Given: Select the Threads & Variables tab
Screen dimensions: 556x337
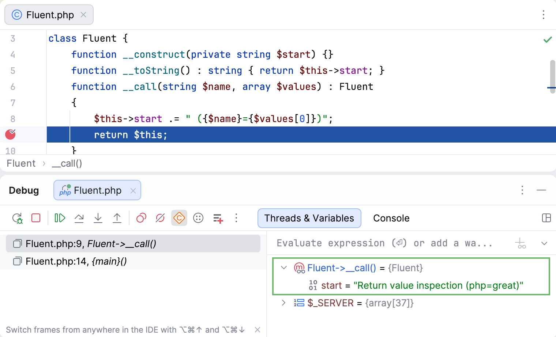Looking at the screenshot, I should click(x=309, y=218).
